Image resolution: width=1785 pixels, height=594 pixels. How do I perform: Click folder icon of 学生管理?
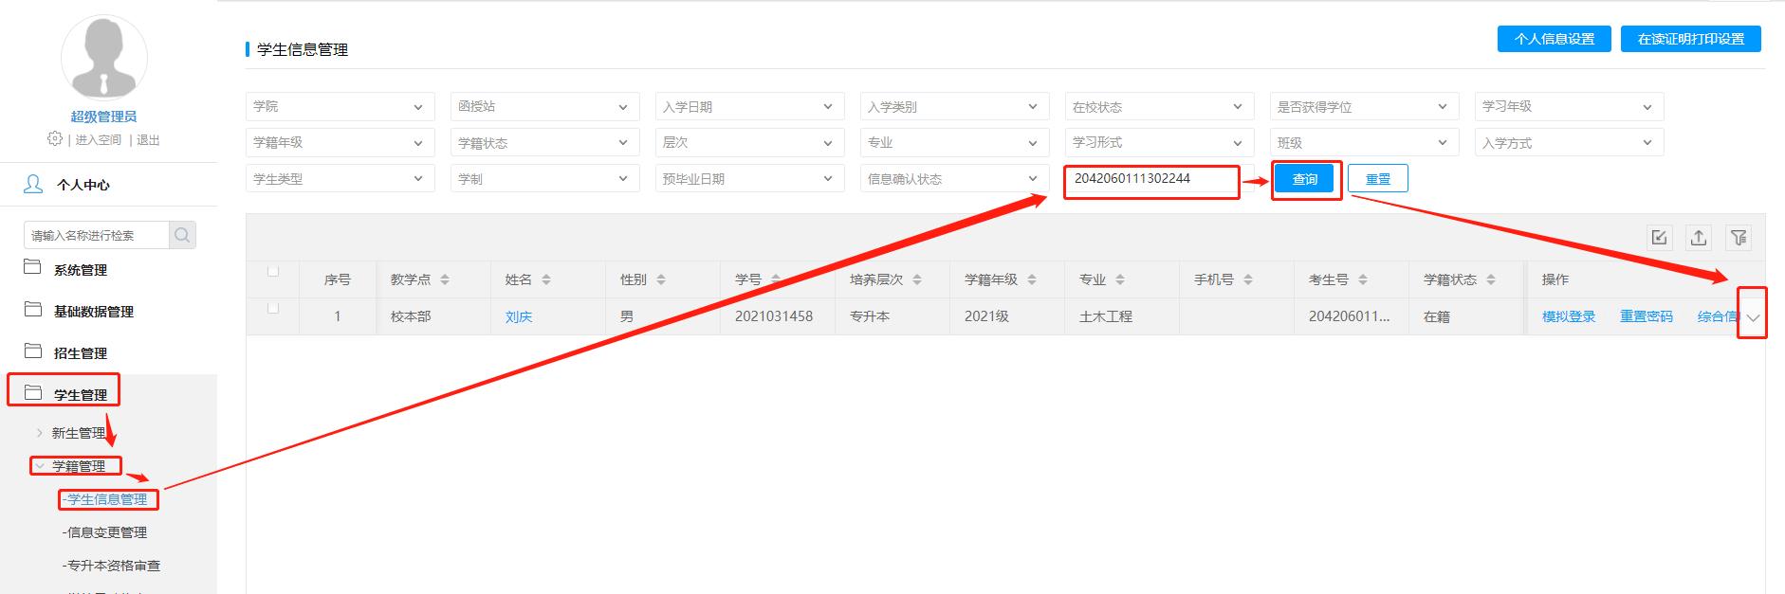(33, 393)
